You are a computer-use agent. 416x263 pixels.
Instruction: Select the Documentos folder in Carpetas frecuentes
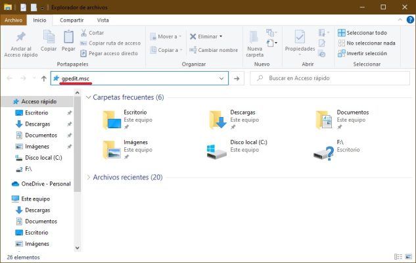342,120
